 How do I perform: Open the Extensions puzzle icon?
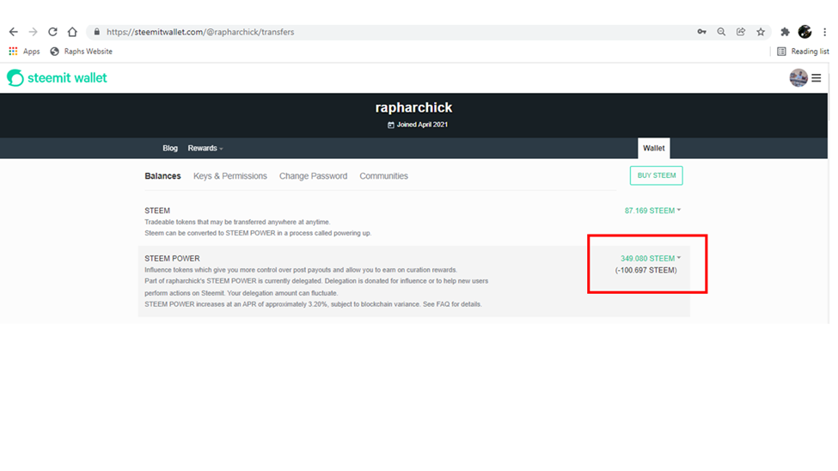[785, 32]
